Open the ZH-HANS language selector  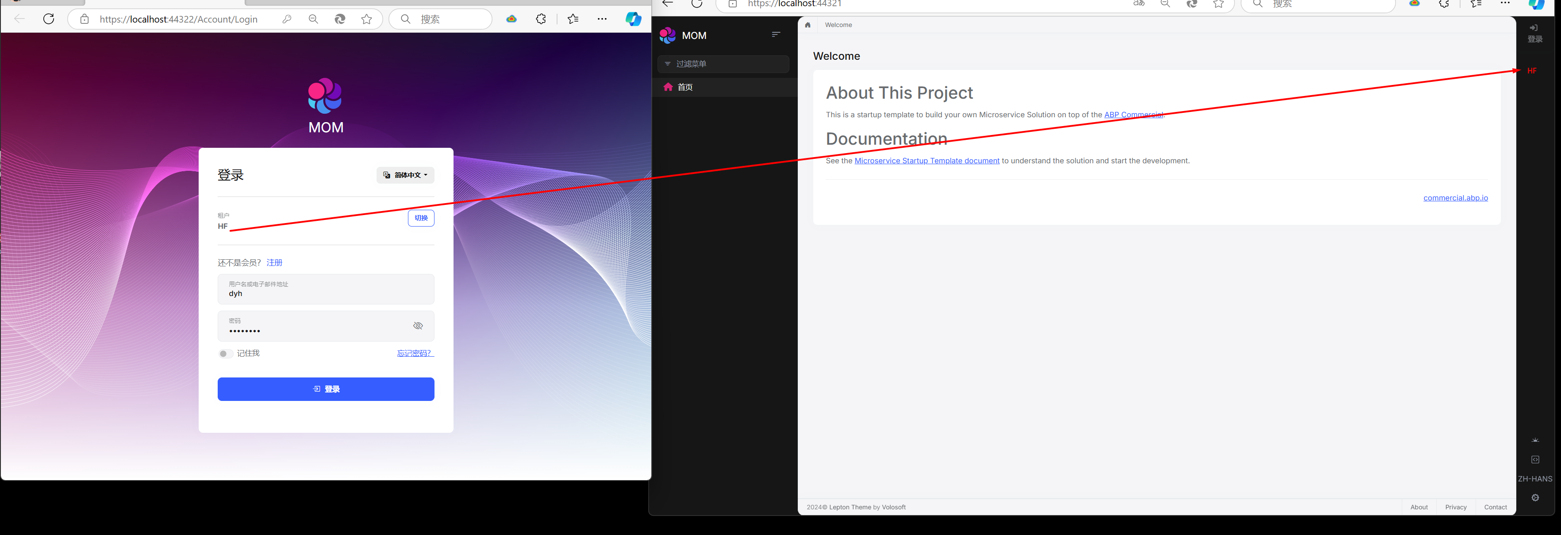click(1535, 479)
